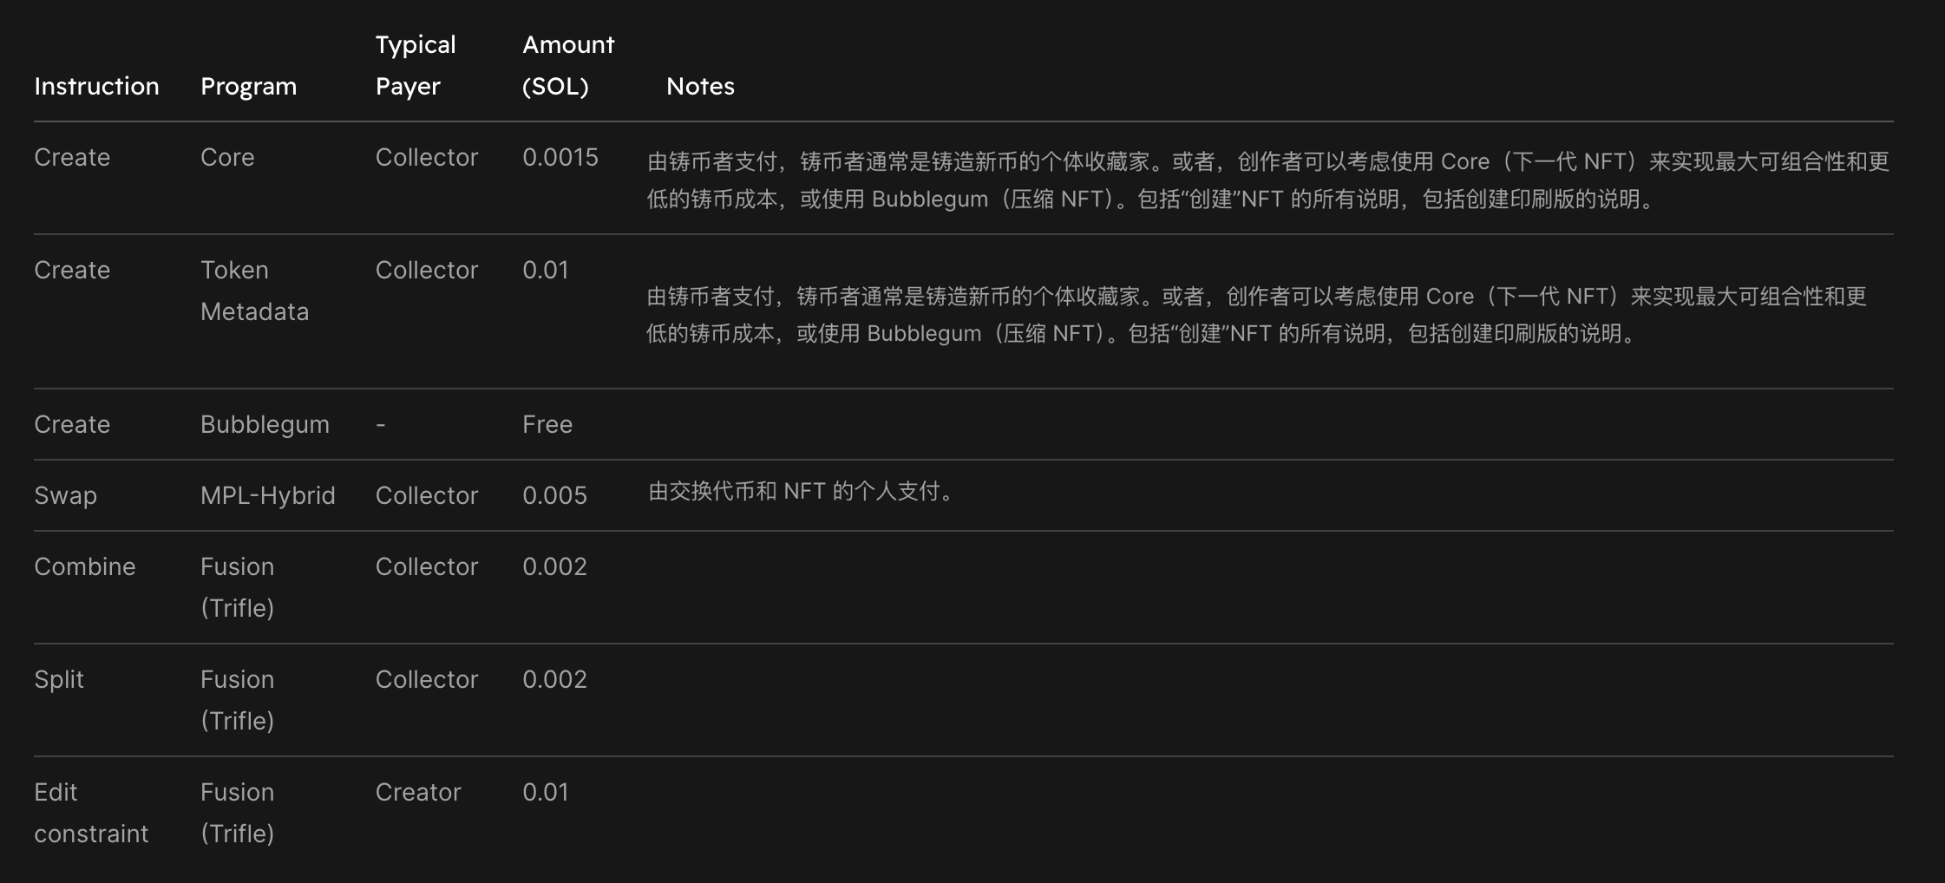The height and width of the screenshot is (883, 1945).
Task: Click the 0.002 amount in Split row
Action: 554,679
